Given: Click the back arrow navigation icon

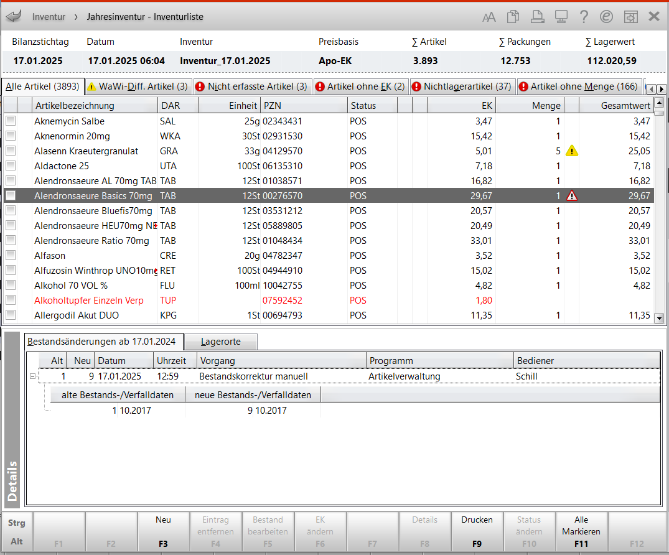Looking at the screenshot, I should coord(14,16).
